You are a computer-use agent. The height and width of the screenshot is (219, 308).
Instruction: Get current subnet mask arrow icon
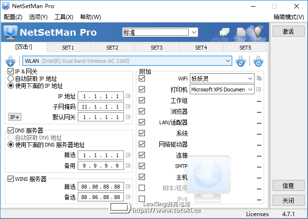pos(128,107)
